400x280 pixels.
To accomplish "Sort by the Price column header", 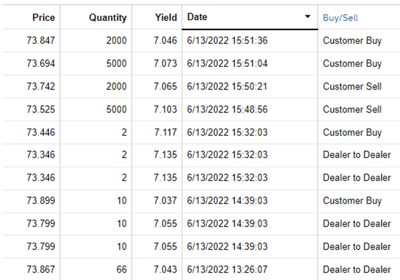I will pos(43,17).
